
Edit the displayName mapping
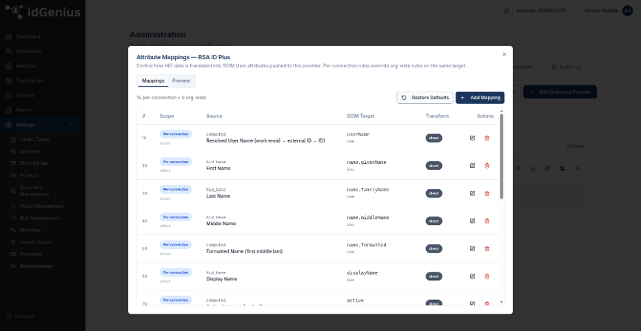coord(472,277)
